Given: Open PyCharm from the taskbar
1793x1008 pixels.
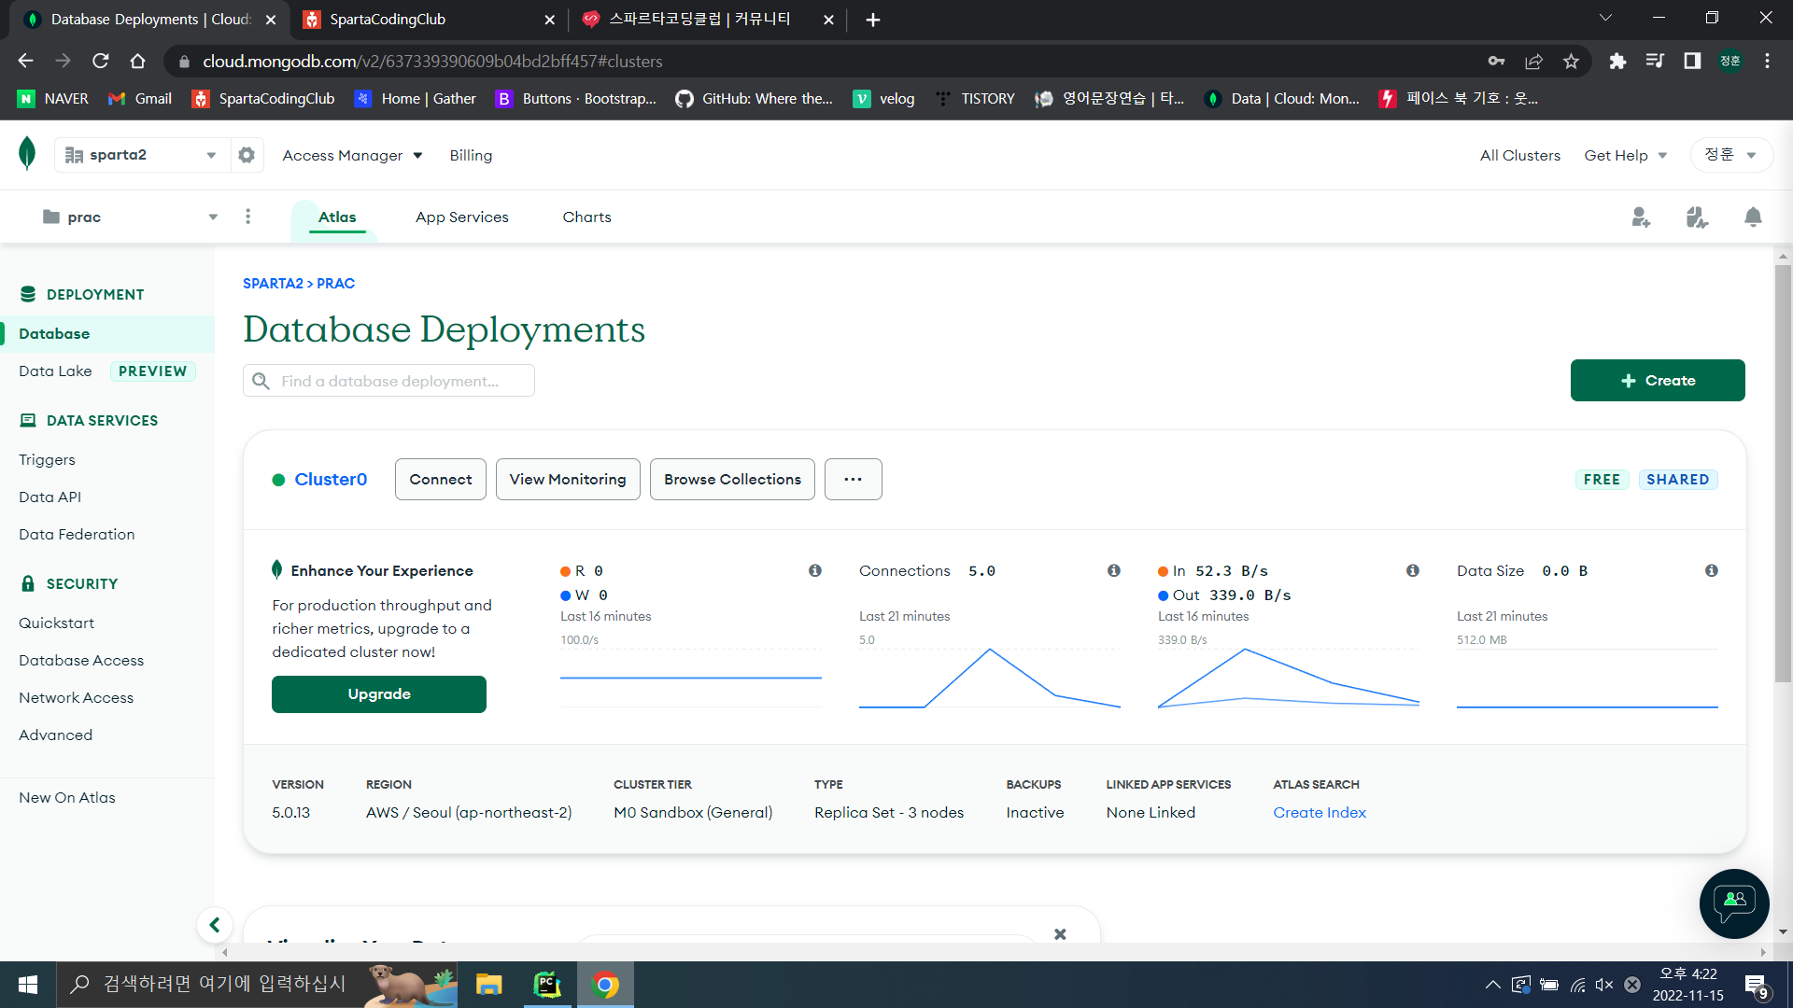Looking at the screenshot, I should coord(547,985).
